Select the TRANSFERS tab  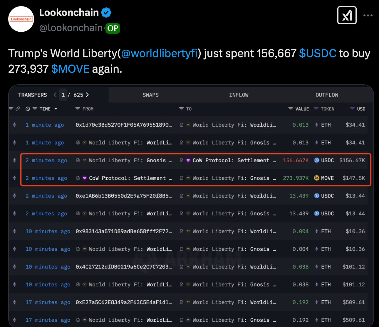(33, 95)
